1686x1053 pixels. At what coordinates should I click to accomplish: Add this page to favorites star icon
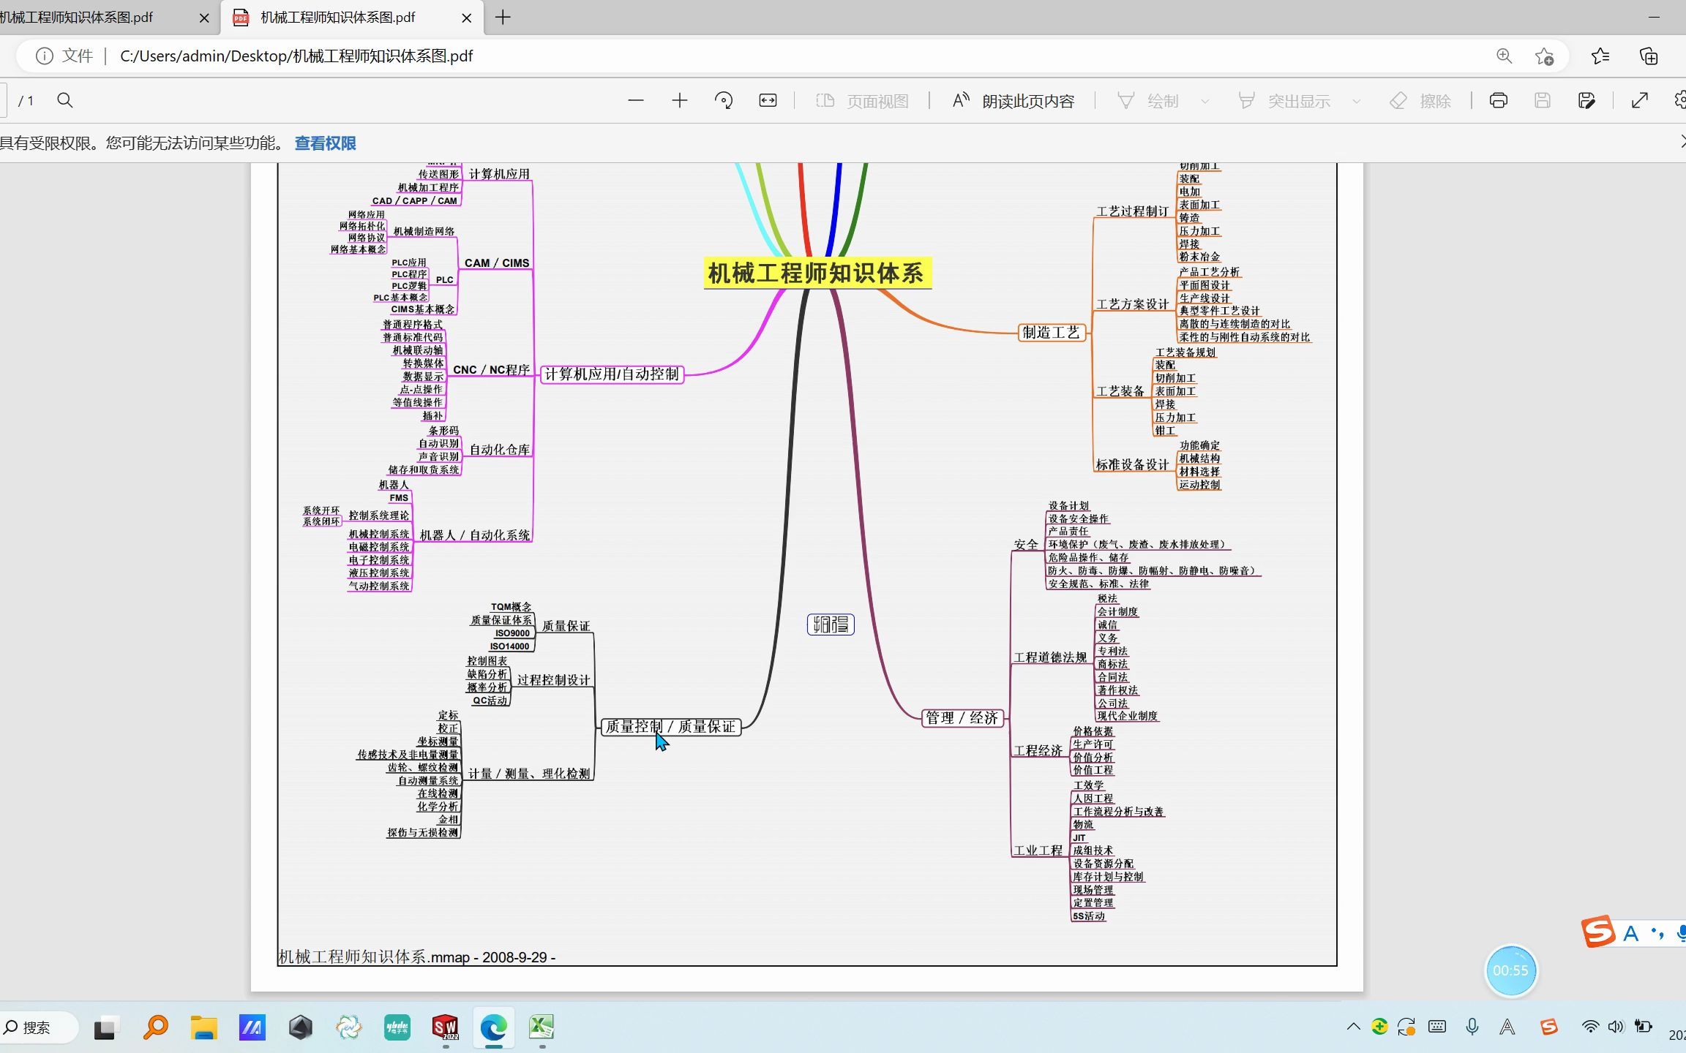tap(1544, 56)
